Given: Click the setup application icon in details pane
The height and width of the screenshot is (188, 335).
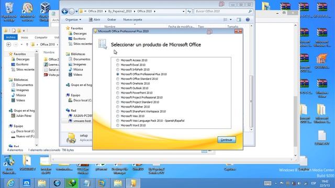Looking at the screenshot, I should [71, 138].
